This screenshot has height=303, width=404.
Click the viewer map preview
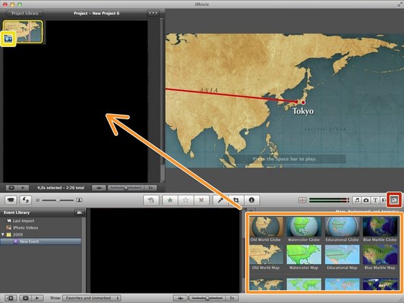(285, 101)
